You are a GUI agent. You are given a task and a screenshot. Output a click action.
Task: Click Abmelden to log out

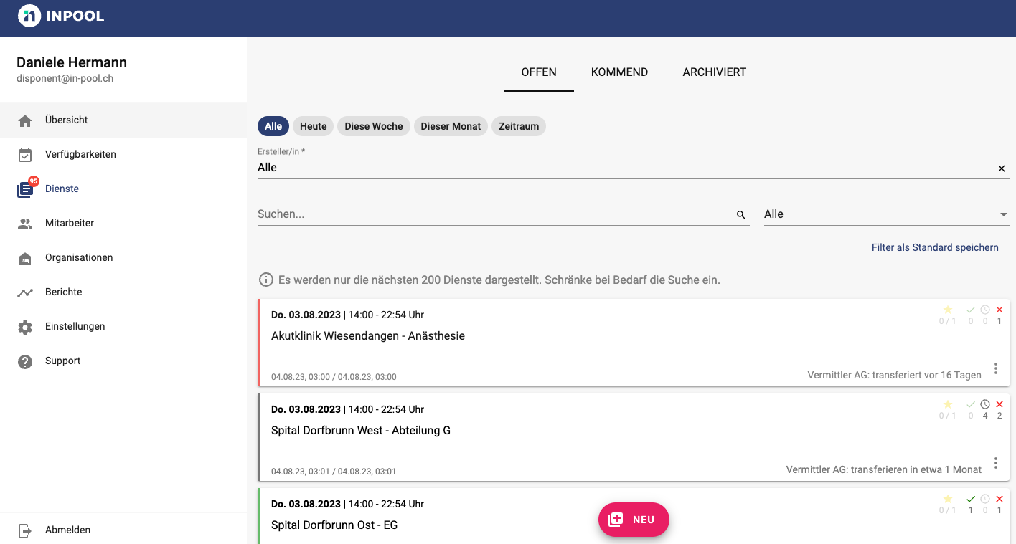pos(123,530)
